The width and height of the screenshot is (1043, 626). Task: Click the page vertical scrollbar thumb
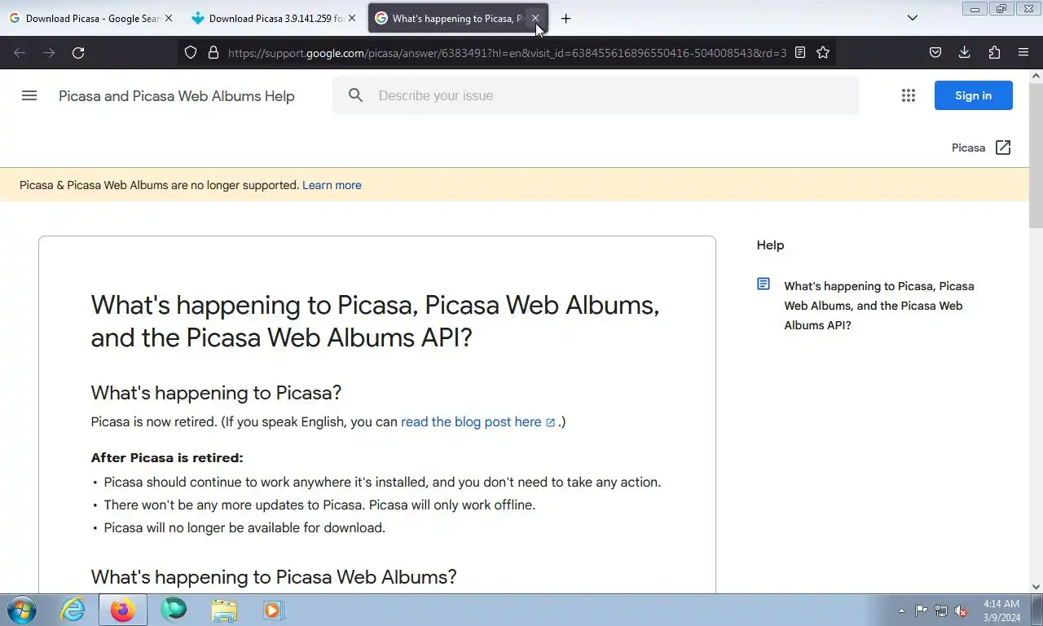click(1036, 156)
